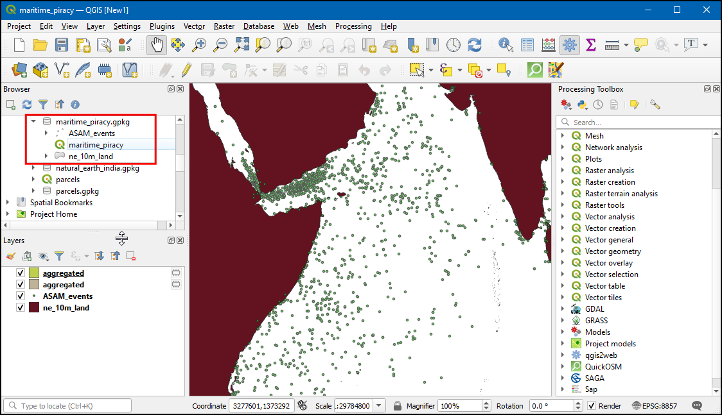Click the Type to locate field
This screenshot has width=722, height=415.
click(67, 406)
